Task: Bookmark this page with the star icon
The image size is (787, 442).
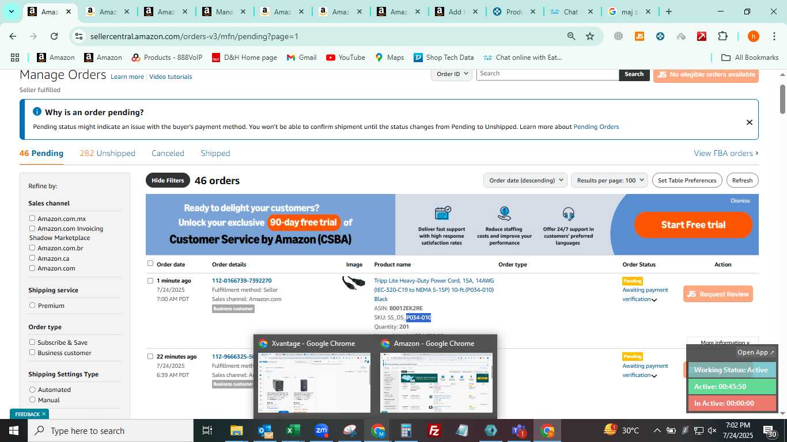Action: click(x=590, y=36)
